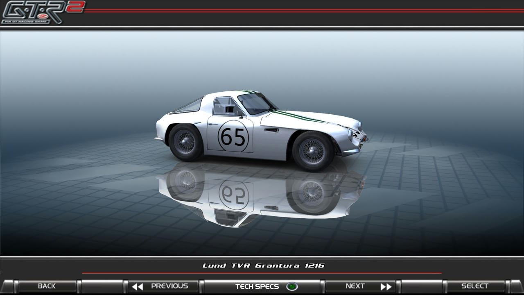Viewport: 524px width, 306px height.
Task: Click the TVR Grantura car preview
Action: pos(261,131)
